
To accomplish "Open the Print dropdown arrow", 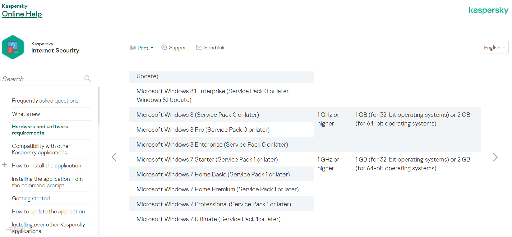I will 152,48.
